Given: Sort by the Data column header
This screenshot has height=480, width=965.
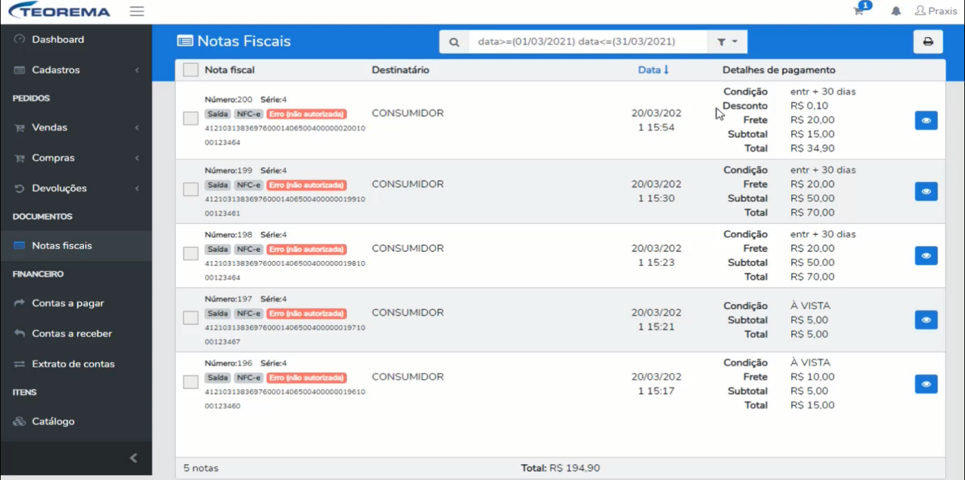Looking at the screenshot, I should pos(653,70).
